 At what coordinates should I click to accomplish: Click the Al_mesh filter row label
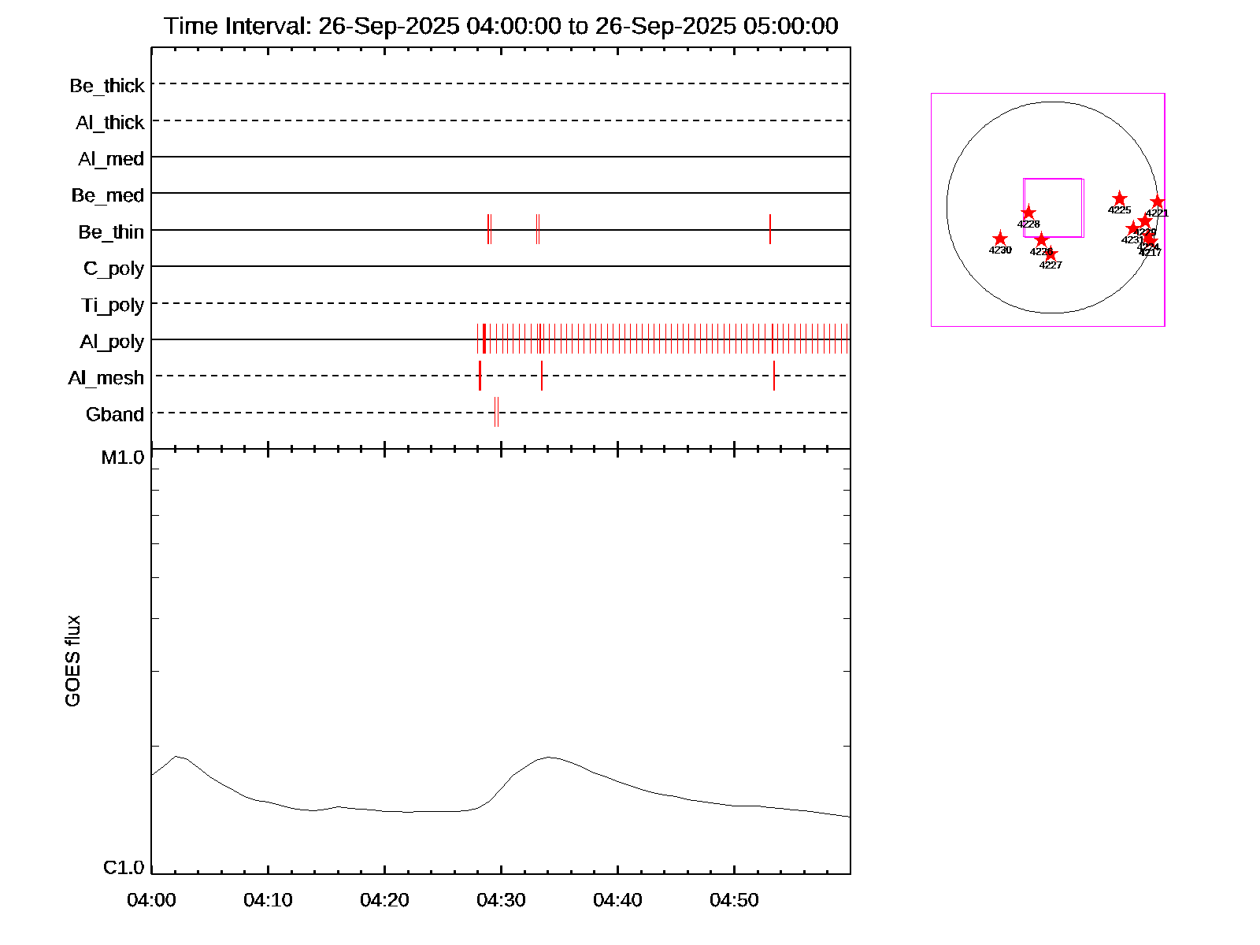click(106, 378)
